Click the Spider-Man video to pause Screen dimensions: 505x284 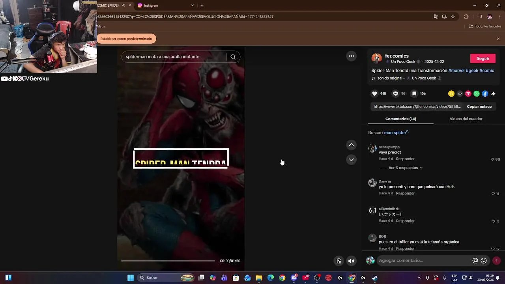pos(181,158)
